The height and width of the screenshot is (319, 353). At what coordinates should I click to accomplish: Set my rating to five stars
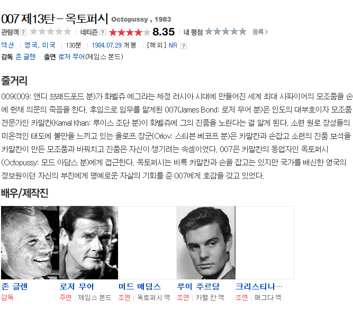(x=242, y=32)
